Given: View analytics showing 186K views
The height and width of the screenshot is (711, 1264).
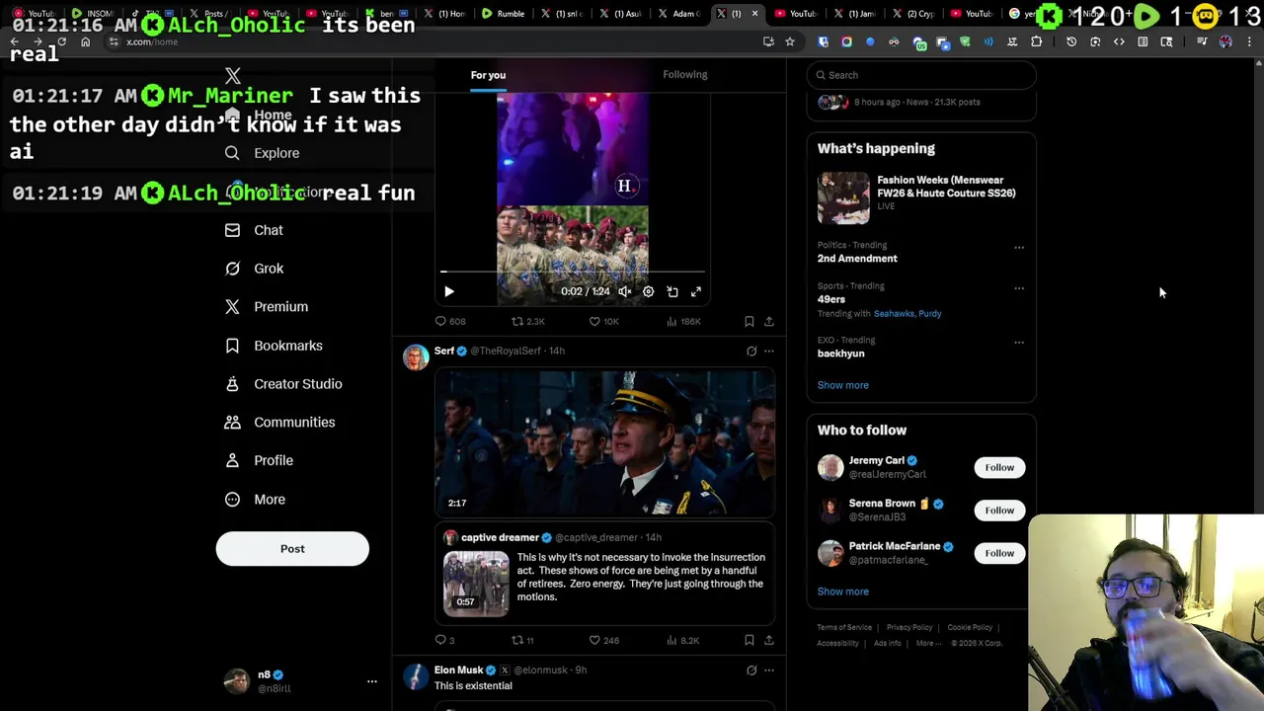Looking at the screenshot, I should [x=684, y=321].
